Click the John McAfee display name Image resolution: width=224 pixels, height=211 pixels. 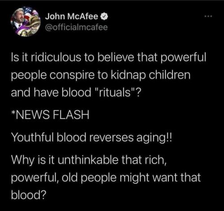72,16
